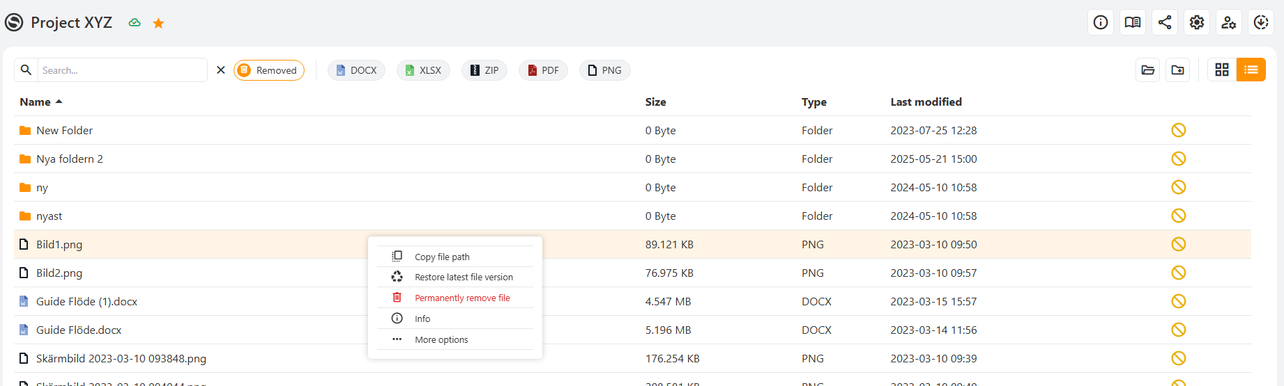1284x386 pixels.
Task: Choose Permanently remove file
Action: click(455, 298)
